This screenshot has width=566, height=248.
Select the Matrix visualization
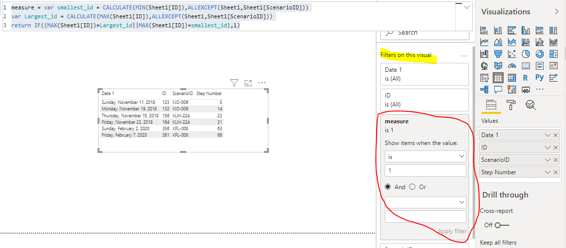(512, 78)
